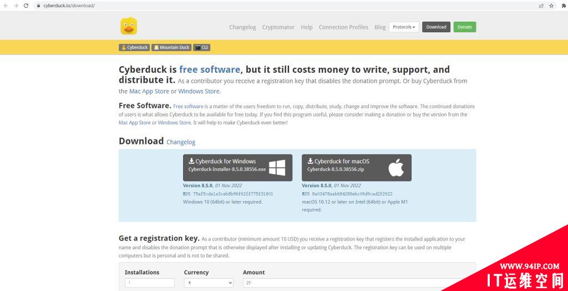Click Windows 'Version 8.5.0, 01 Nov 2022' text
Image resolution: width=568 pixels, height=291 pixels.
pyautogui.click(x=212, y=186)
